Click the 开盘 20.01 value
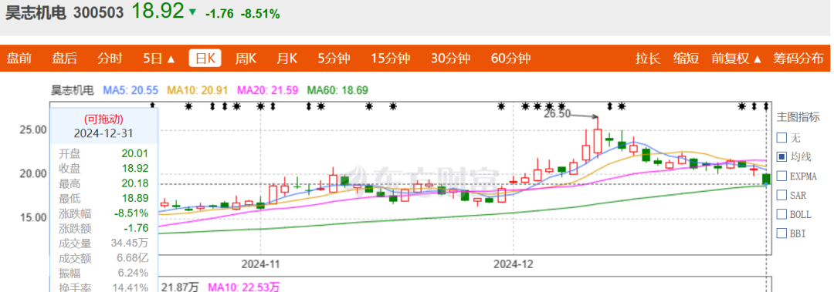This screenshot has height=292, width=834. click(x=134, y=153)
